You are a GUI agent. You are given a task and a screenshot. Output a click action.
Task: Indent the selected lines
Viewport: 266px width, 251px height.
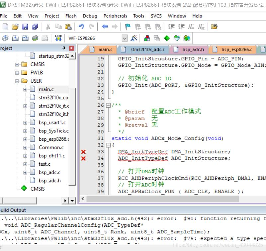pos(171,27)
